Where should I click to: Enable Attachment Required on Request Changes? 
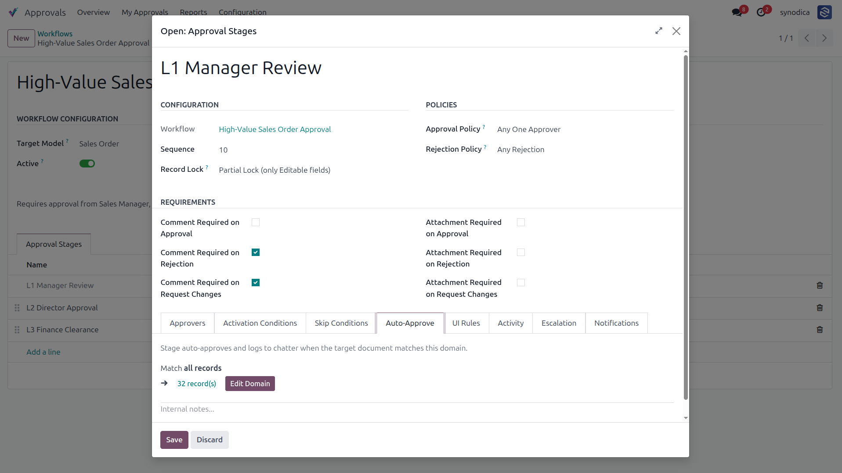(521, 283)
